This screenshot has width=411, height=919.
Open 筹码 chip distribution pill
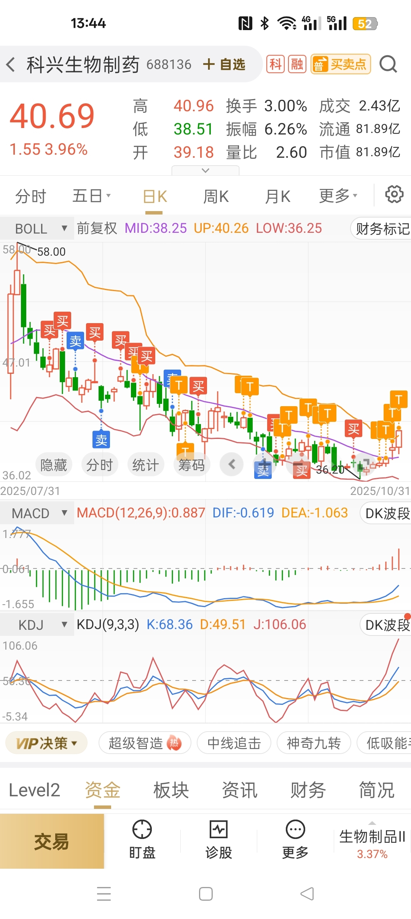(x=192, y=465)
